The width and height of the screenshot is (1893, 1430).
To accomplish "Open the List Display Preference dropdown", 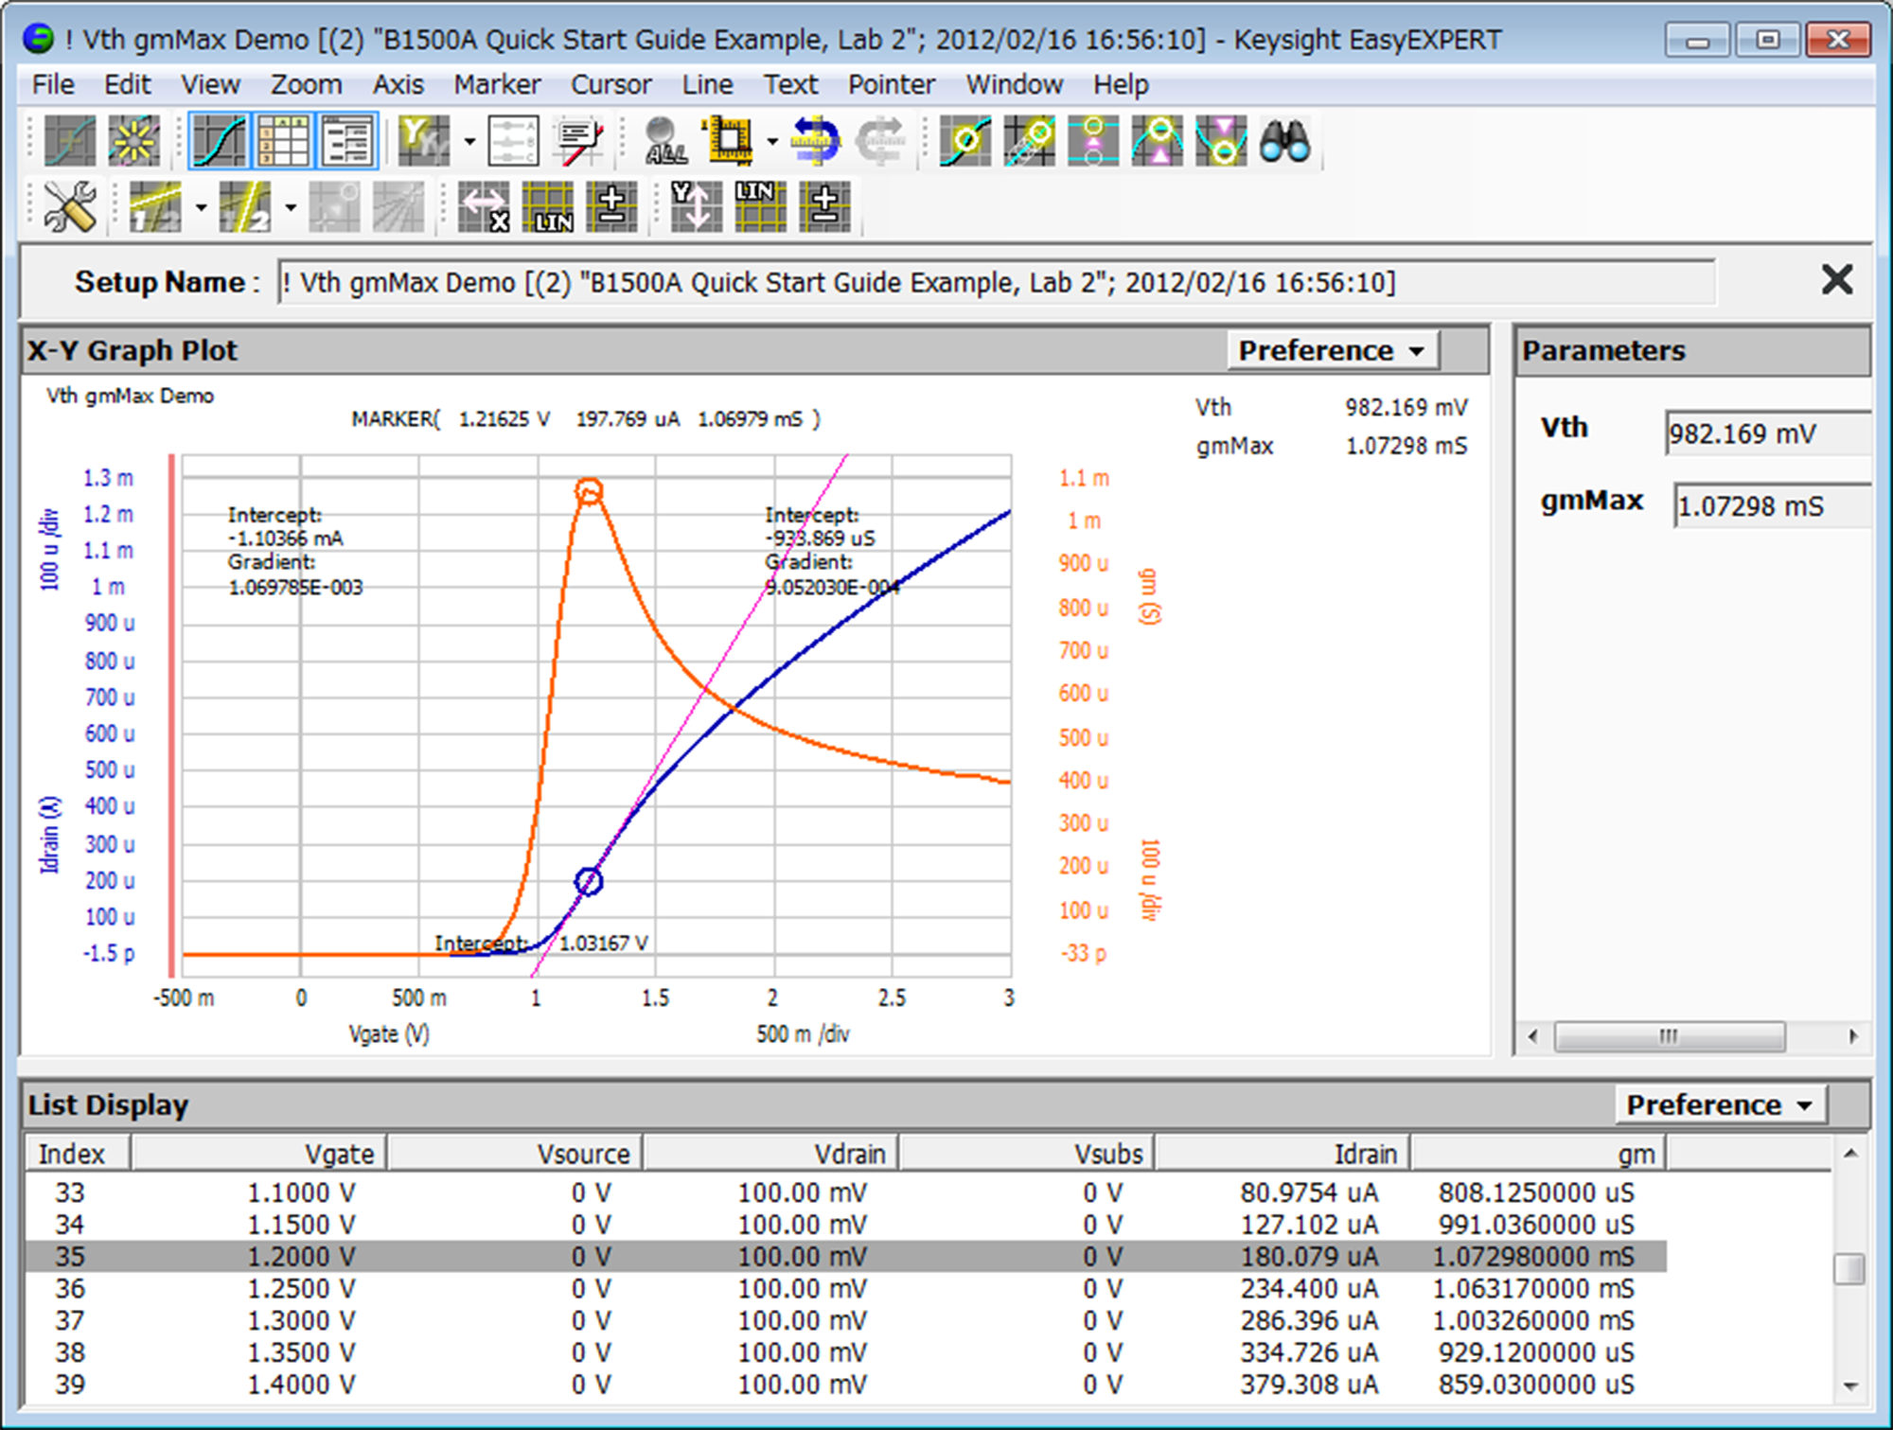I will [x=1719, y=1104].
